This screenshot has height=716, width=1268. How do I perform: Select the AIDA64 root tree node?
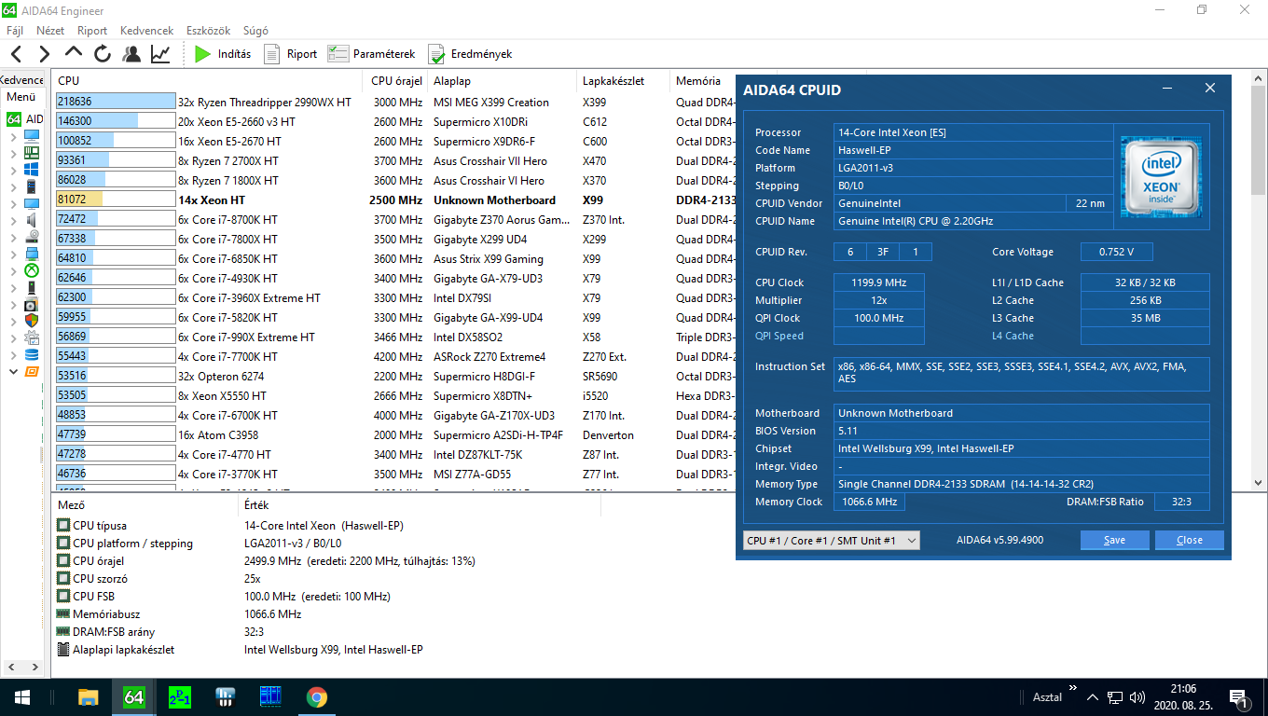point(25,119)
